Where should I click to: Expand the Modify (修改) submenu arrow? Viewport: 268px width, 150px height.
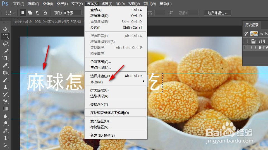pos(143,81)
